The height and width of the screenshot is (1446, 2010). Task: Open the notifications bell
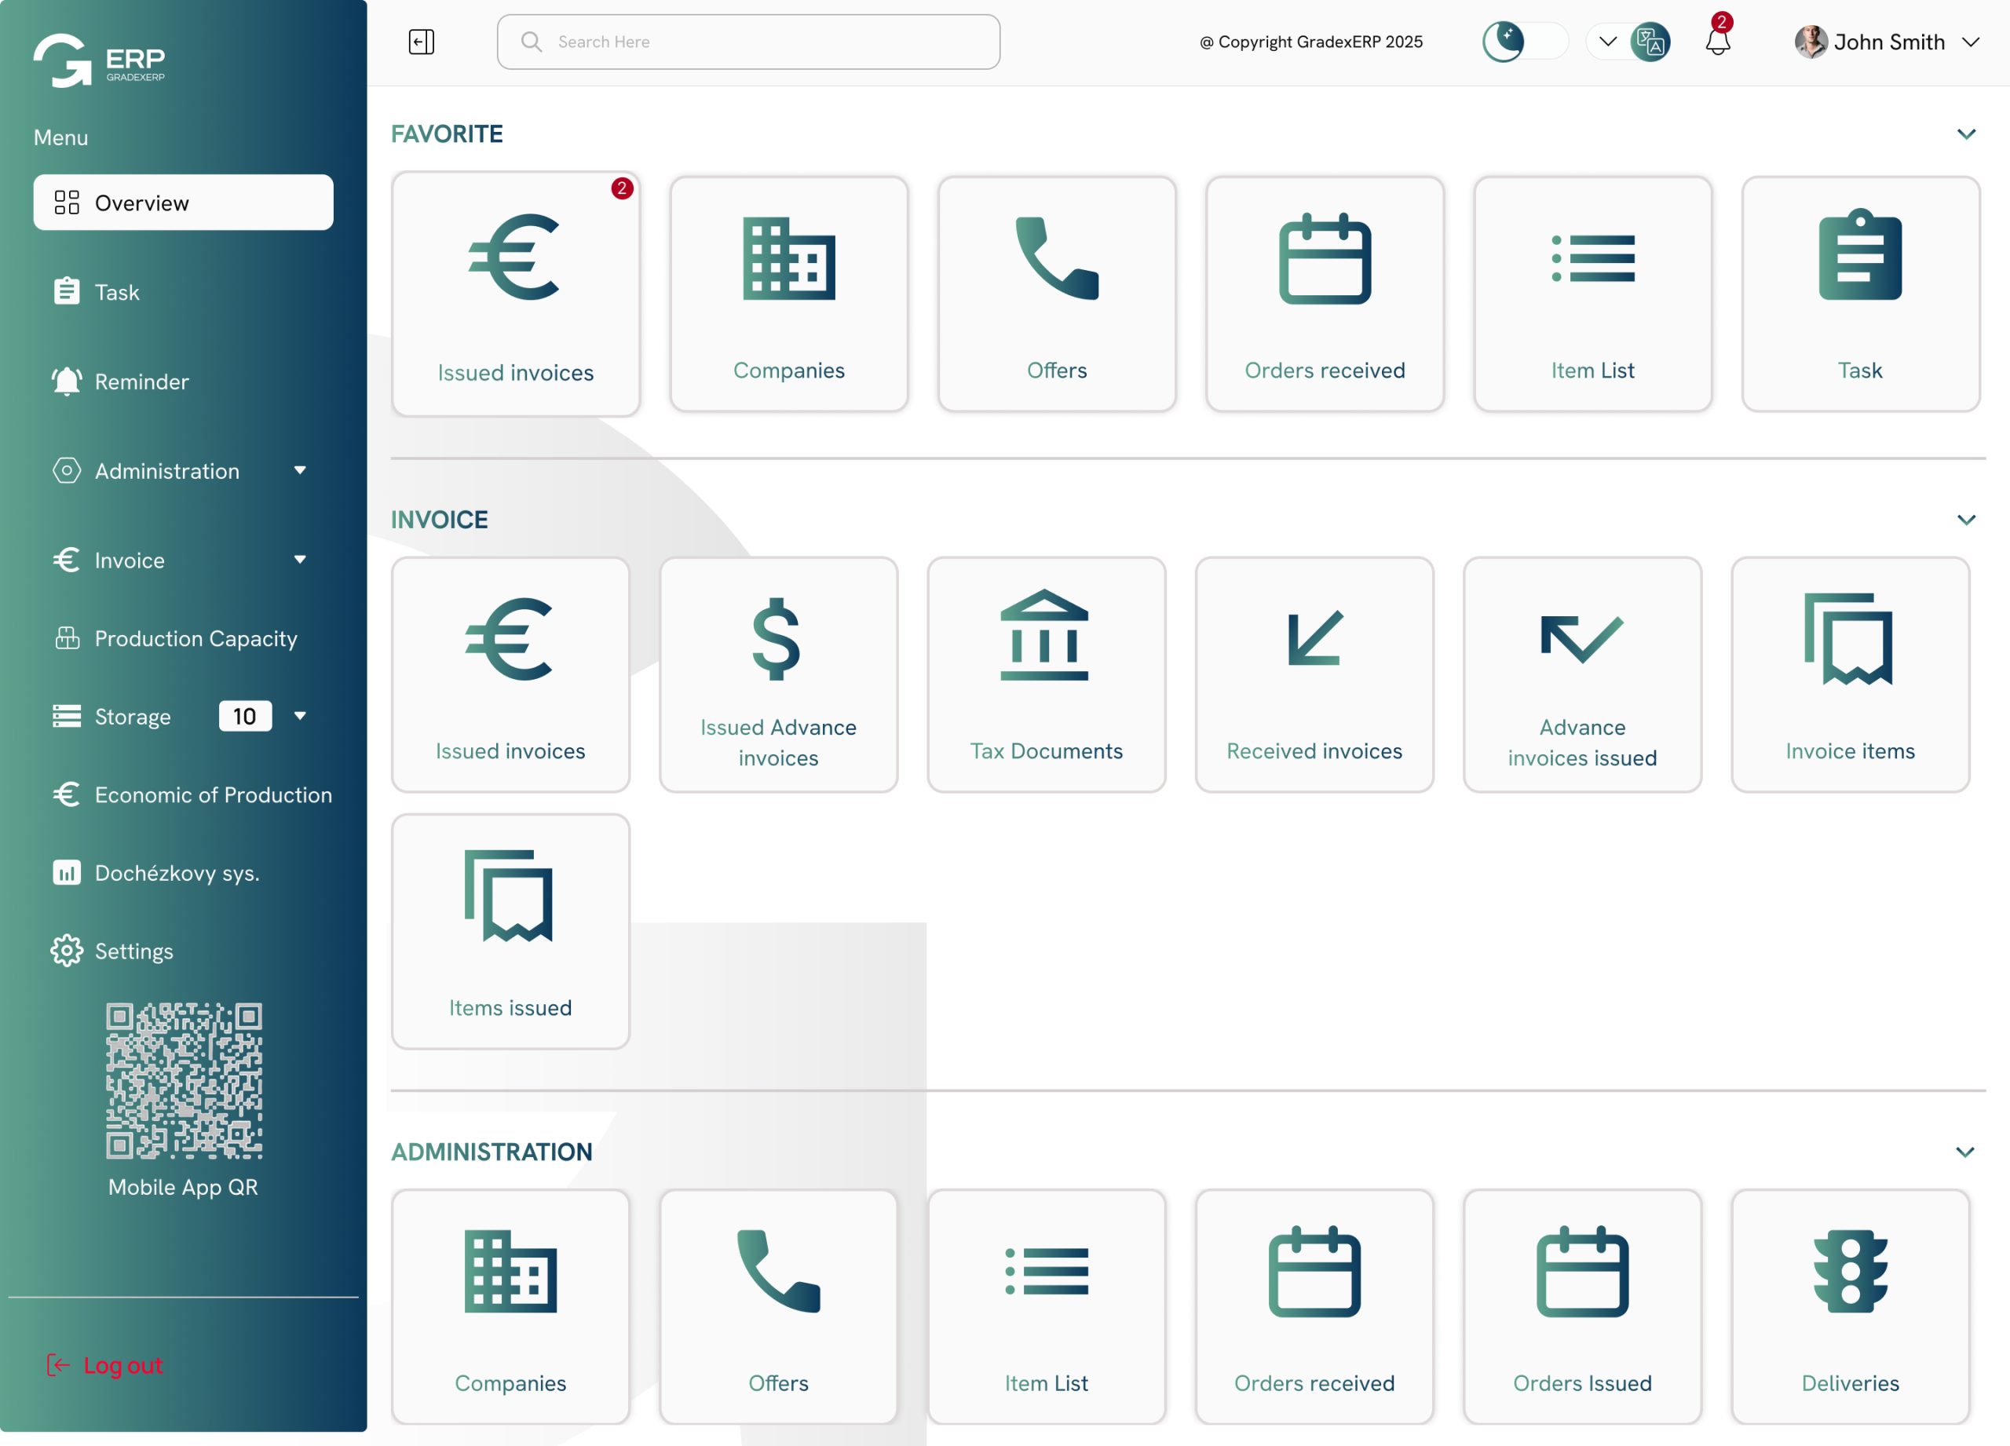coord(1716,41)
